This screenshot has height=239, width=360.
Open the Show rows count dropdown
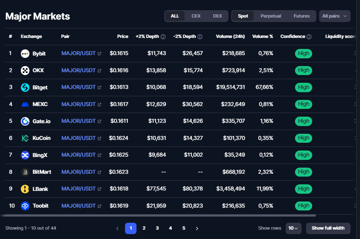tap(293, 228)
